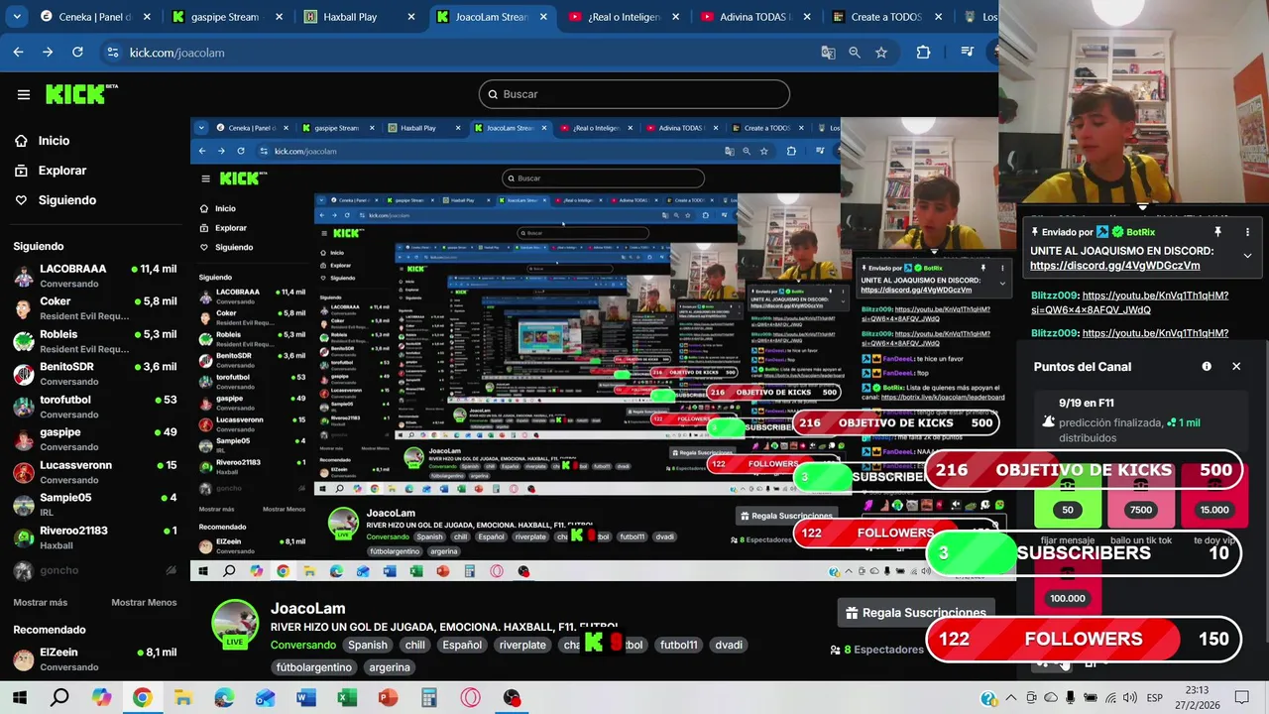The image size is (1269, 714).
Task: Open the media control icon in Chrome toolbar
Action: pyautogui.click(x=968, y=53)
